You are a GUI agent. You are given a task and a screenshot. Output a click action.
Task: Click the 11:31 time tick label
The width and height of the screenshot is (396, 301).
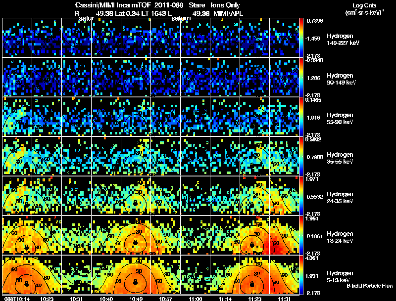[284, 299]
